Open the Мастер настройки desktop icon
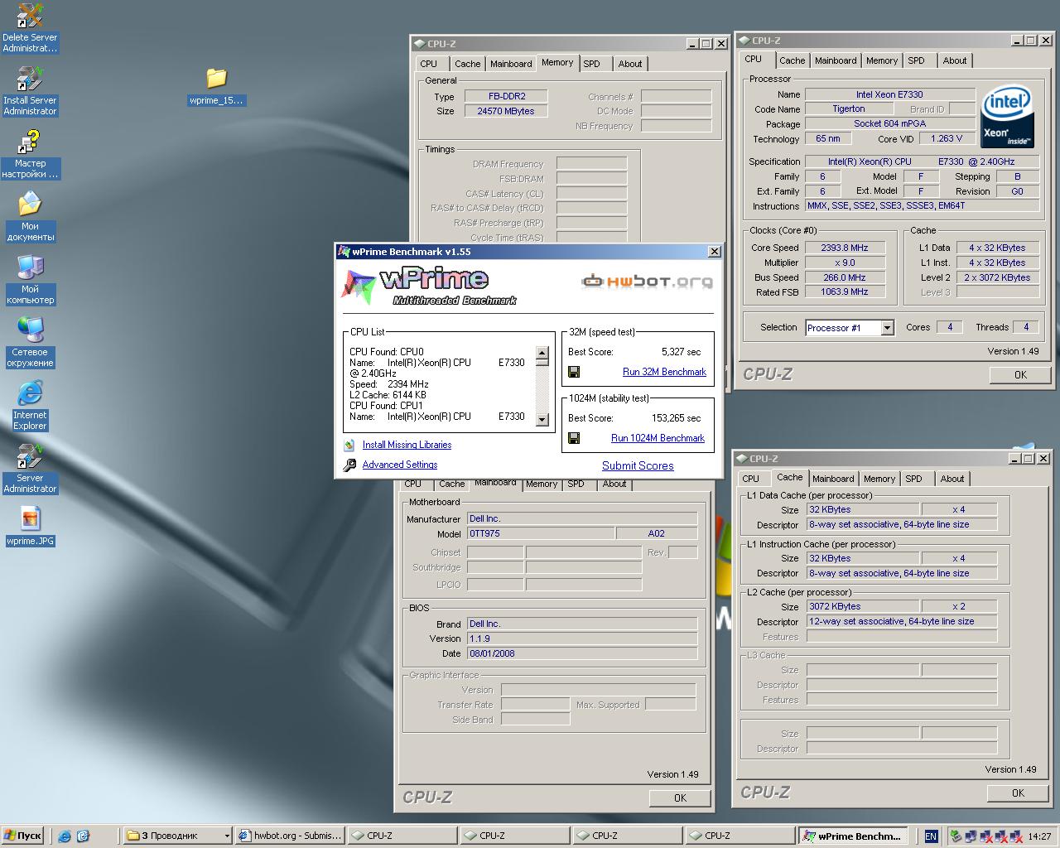The image size is (1060, 848). [x=30, y=154]
